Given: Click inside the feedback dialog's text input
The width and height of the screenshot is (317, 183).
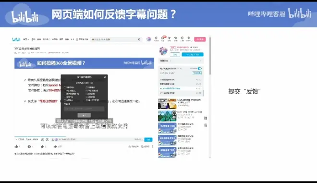Looking at the screenshot, I should click(84, 109).
